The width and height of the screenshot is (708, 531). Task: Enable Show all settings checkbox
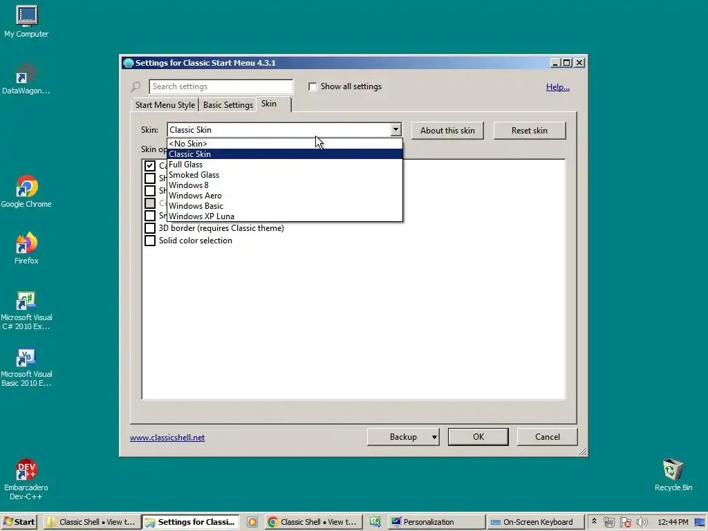point(313,86)
